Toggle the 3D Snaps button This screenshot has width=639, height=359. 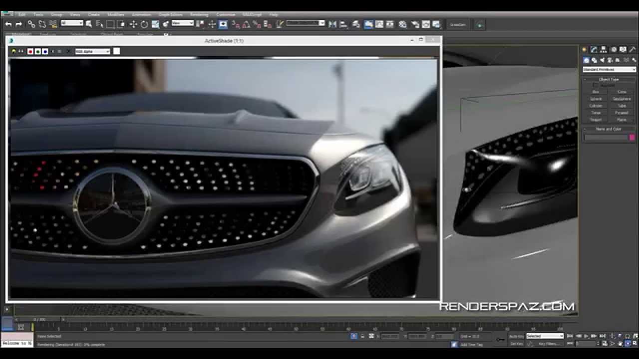point(235,24)
